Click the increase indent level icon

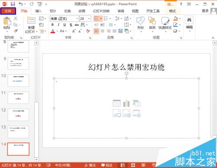point(102,25)
